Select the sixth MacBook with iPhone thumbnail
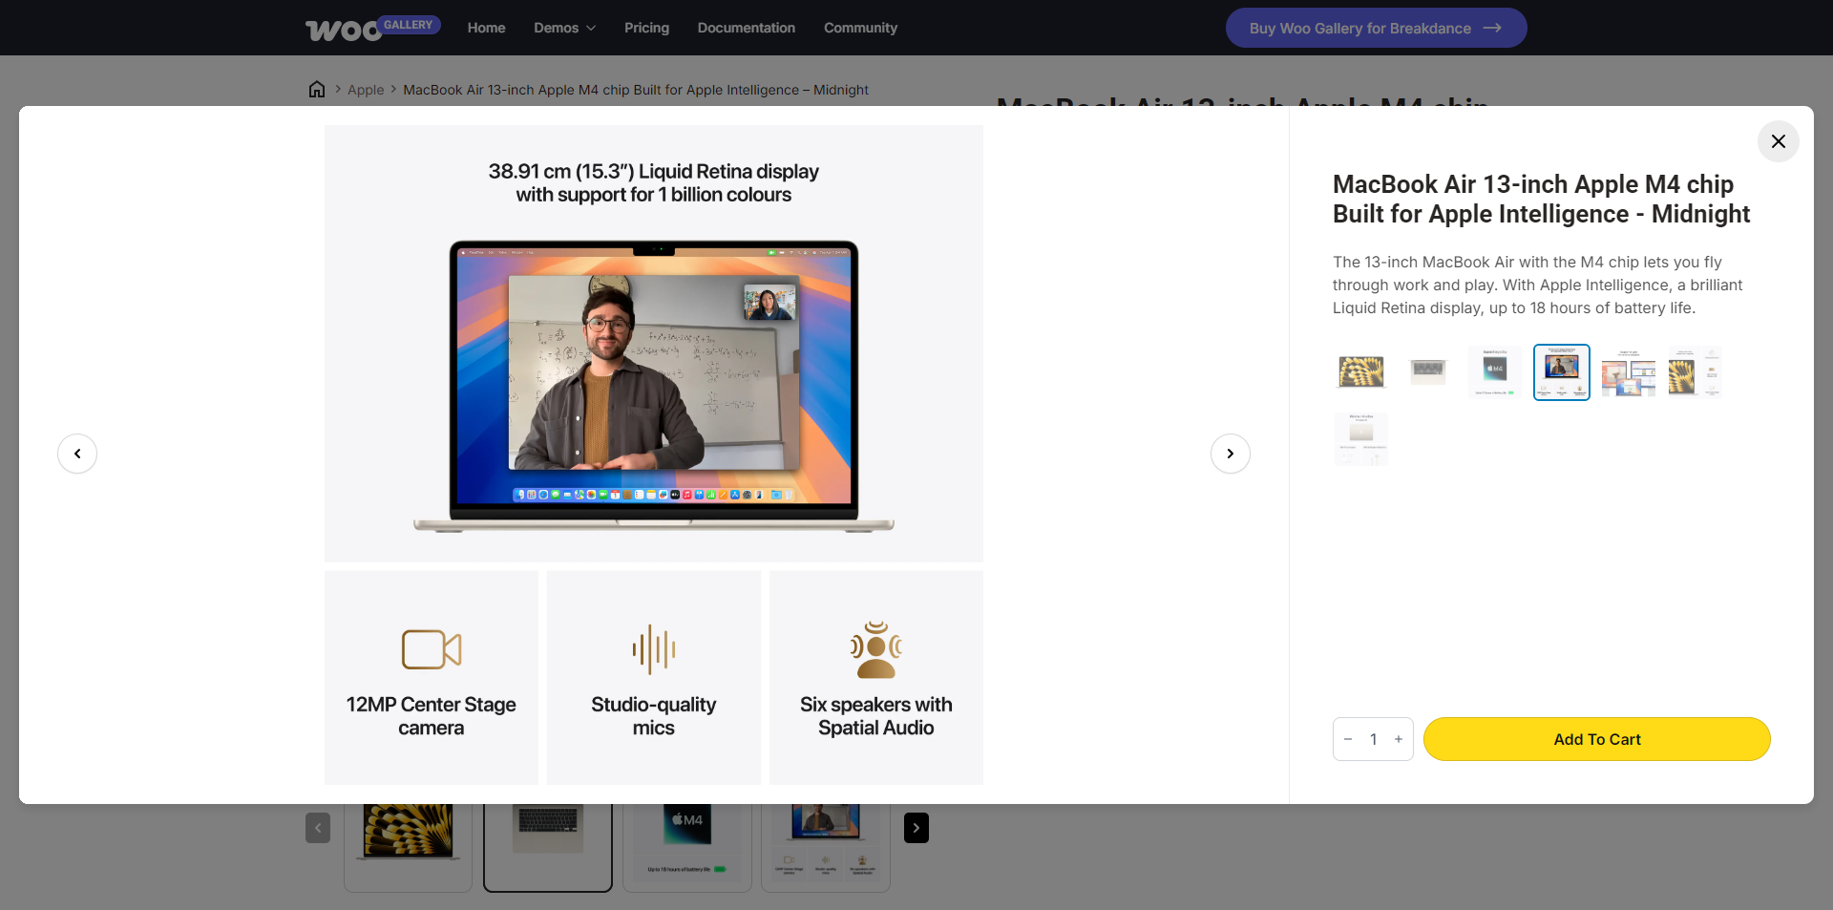Screen dimensions: 1833x910 point(1696,372)
